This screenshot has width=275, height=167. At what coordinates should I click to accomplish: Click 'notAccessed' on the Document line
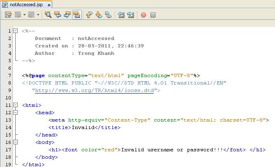coord(96,38)
